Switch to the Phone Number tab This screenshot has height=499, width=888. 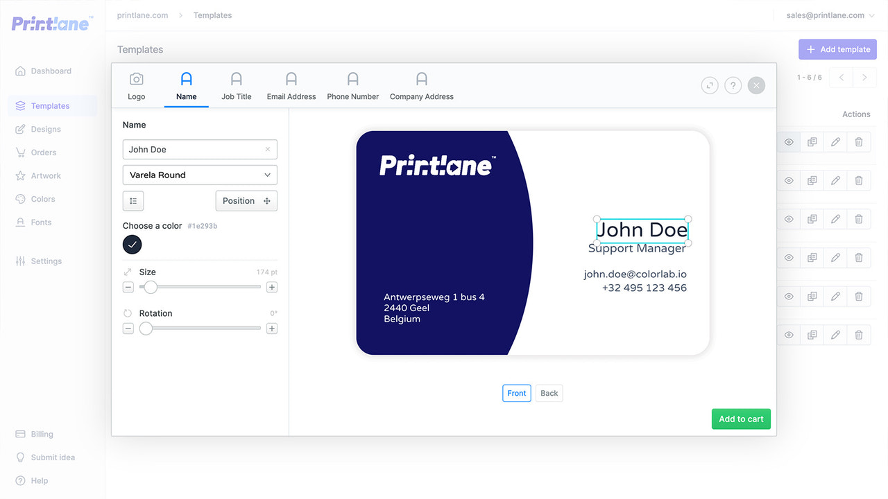(x=352, y=86)
